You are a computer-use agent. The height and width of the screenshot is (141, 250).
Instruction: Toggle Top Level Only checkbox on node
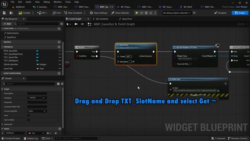tap(190, 64)
